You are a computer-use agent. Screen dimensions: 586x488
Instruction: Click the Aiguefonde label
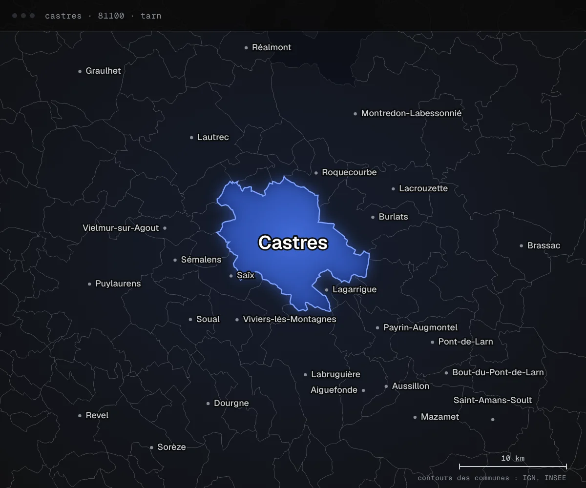(334, 390)
